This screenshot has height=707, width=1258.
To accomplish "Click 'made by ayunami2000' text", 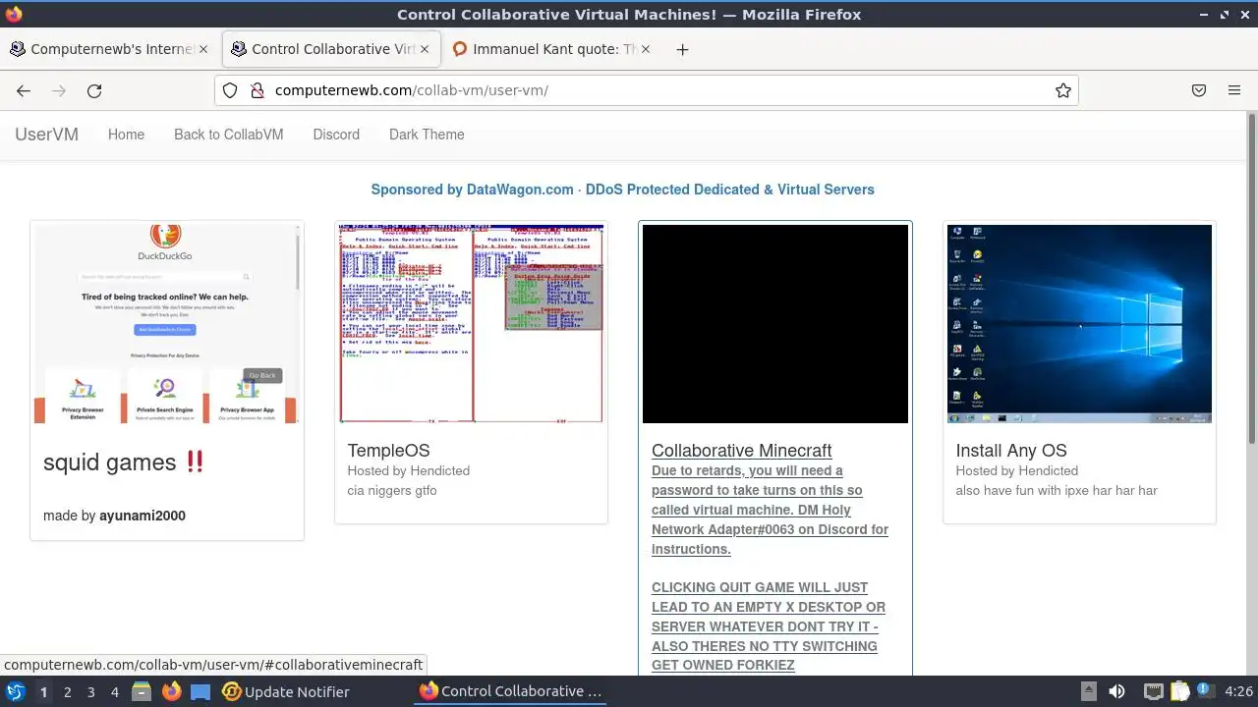I will pyautogui.click(x=114, y=516).
